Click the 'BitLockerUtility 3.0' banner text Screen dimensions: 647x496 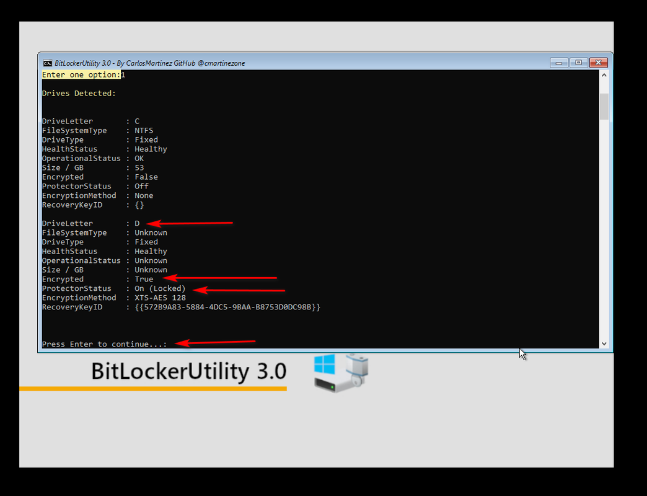pyautogui.click(x=188, y=371)
